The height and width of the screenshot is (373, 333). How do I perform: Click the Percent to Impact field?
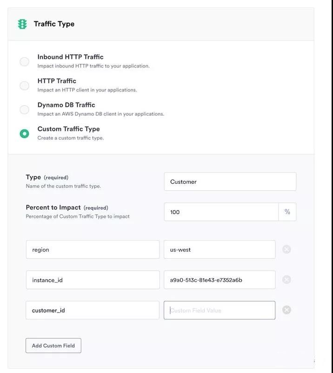point(221,212)
